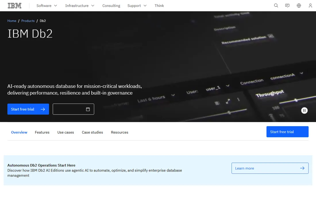Click Learn more button in banner

(270, 168)
